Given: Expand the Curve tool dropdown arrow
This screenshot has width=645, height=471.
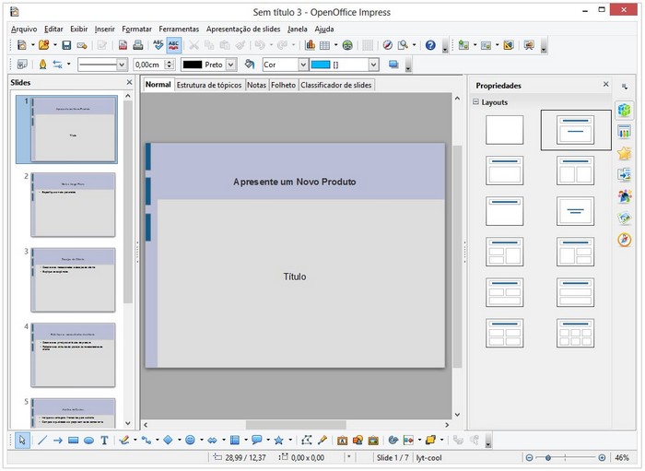Looking at the screenshot, I should coord(135,441).
